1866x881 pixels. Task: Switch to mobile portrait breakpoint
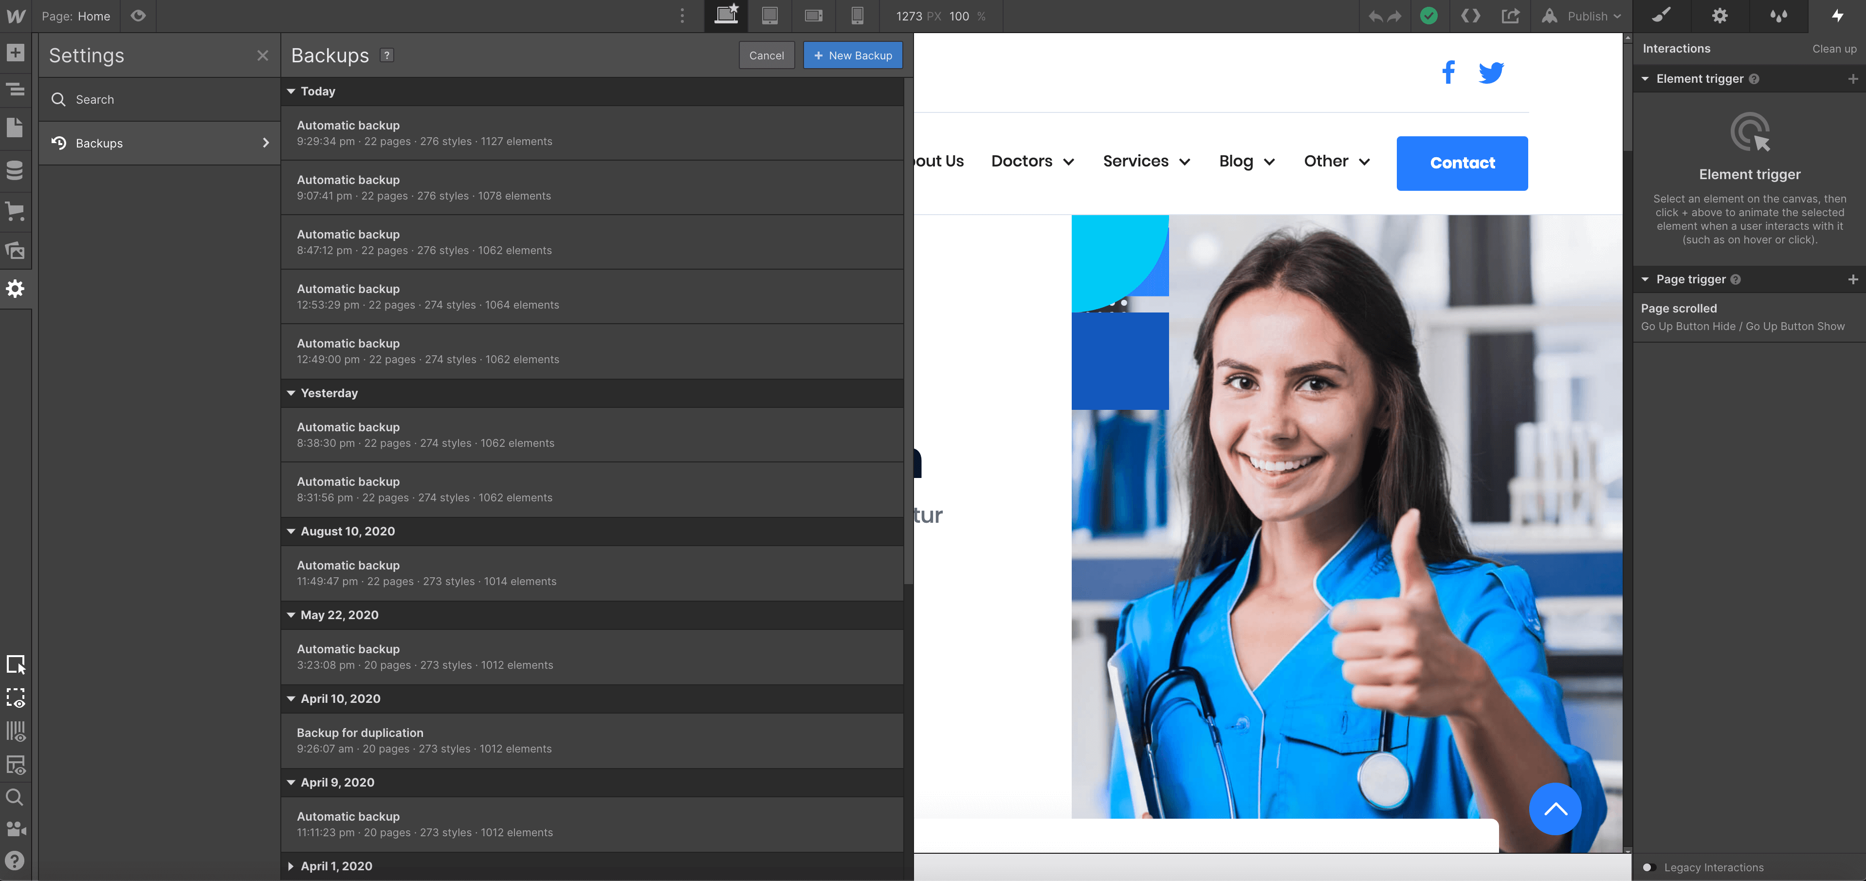(858, 16)
